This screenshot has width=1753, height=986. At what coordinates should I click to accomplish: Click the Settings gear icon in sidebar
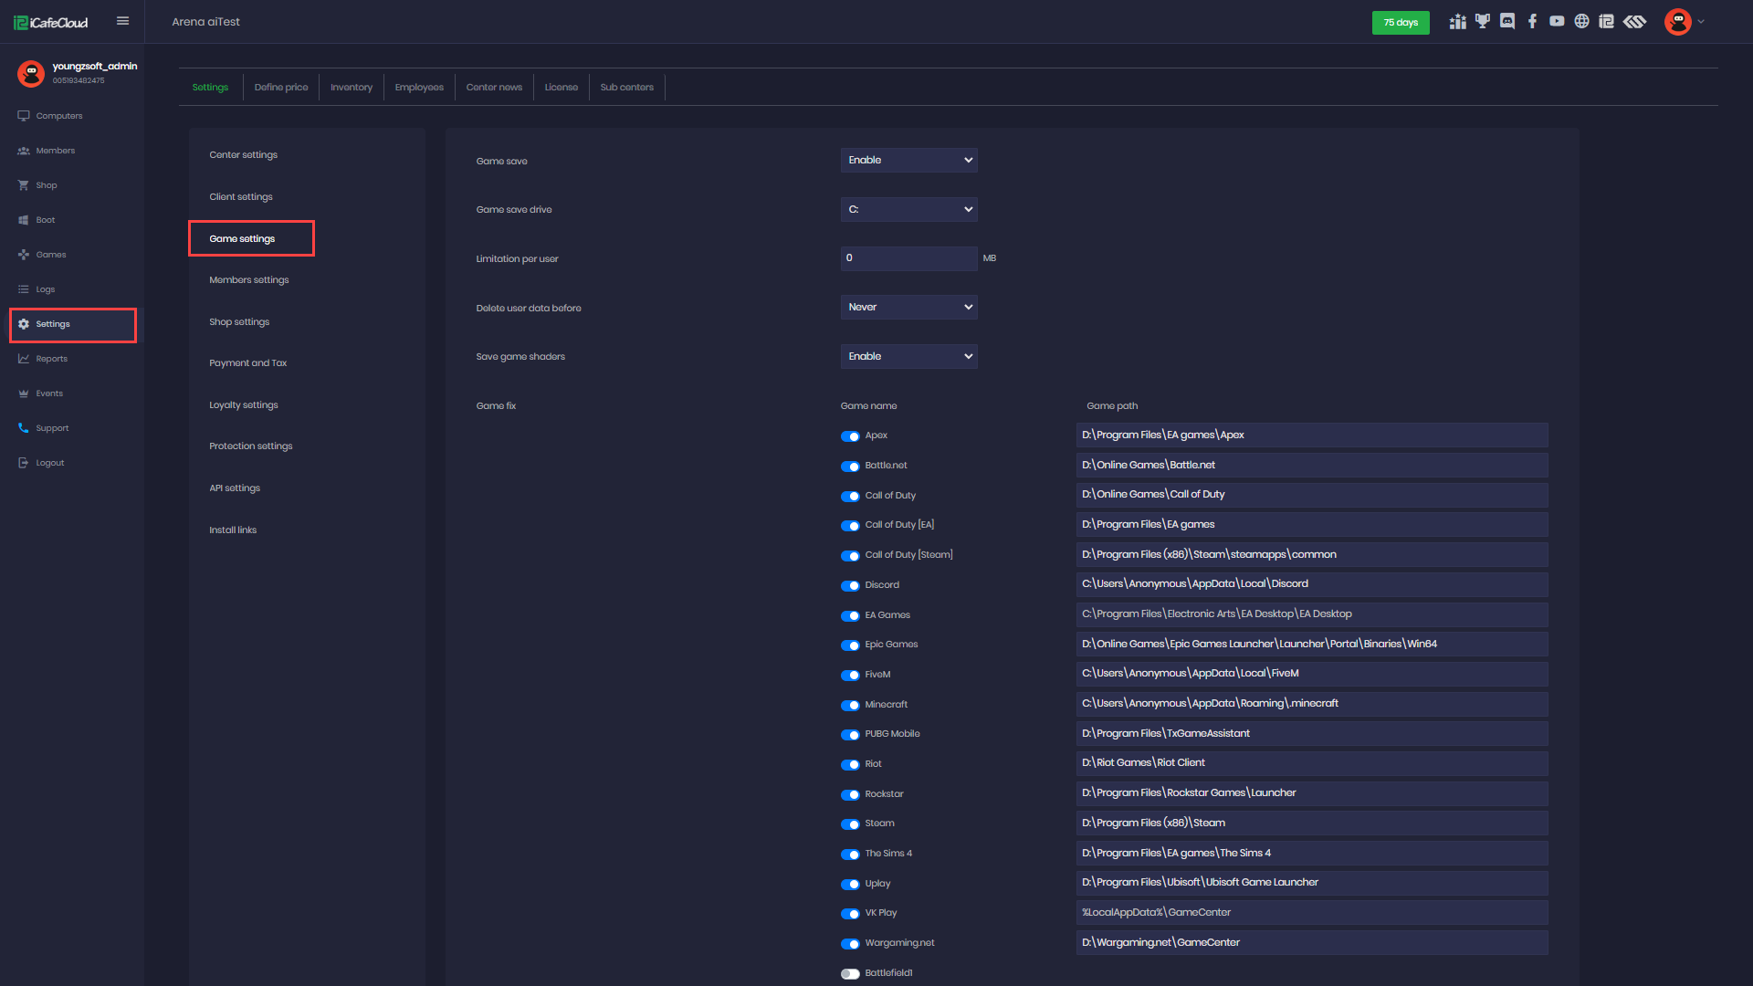tap(24, 324)
